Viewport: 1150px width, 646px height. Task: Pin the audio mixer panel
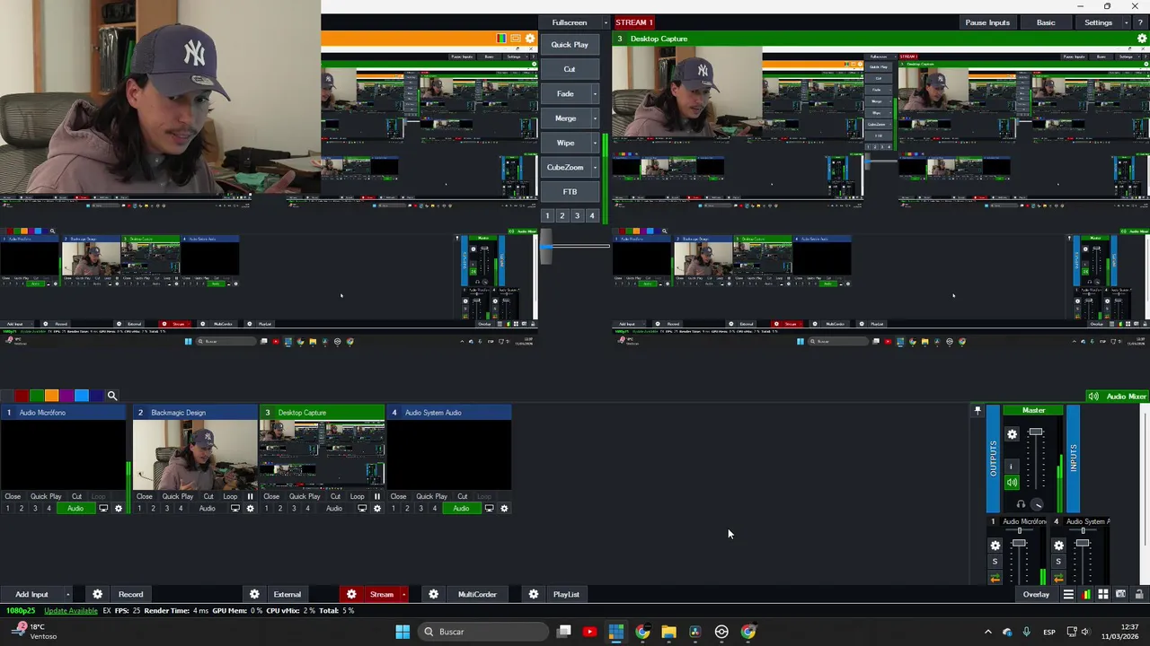(x=977, y=411)
